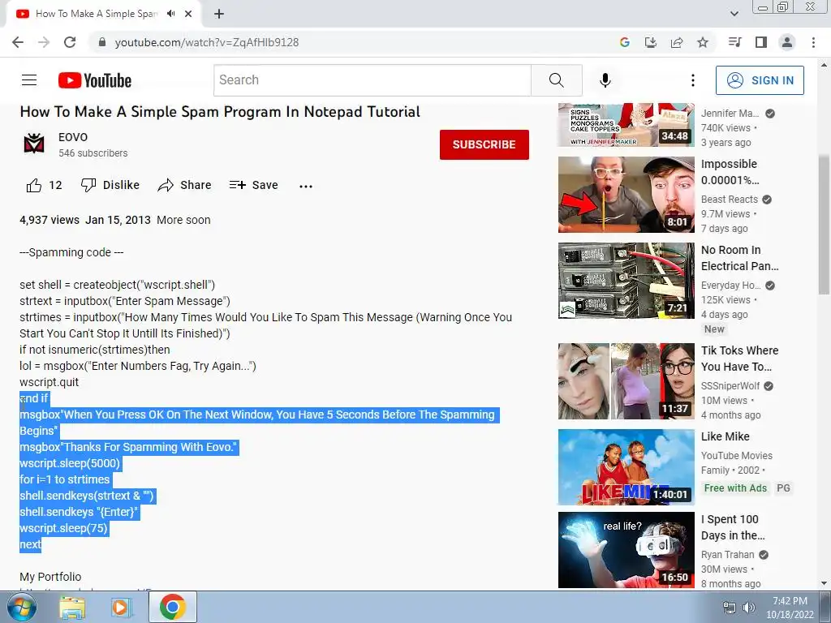Open YouTube settings three-dot menu
The width and height of the screenshot is (831, 623).
(x=693, y=80)
